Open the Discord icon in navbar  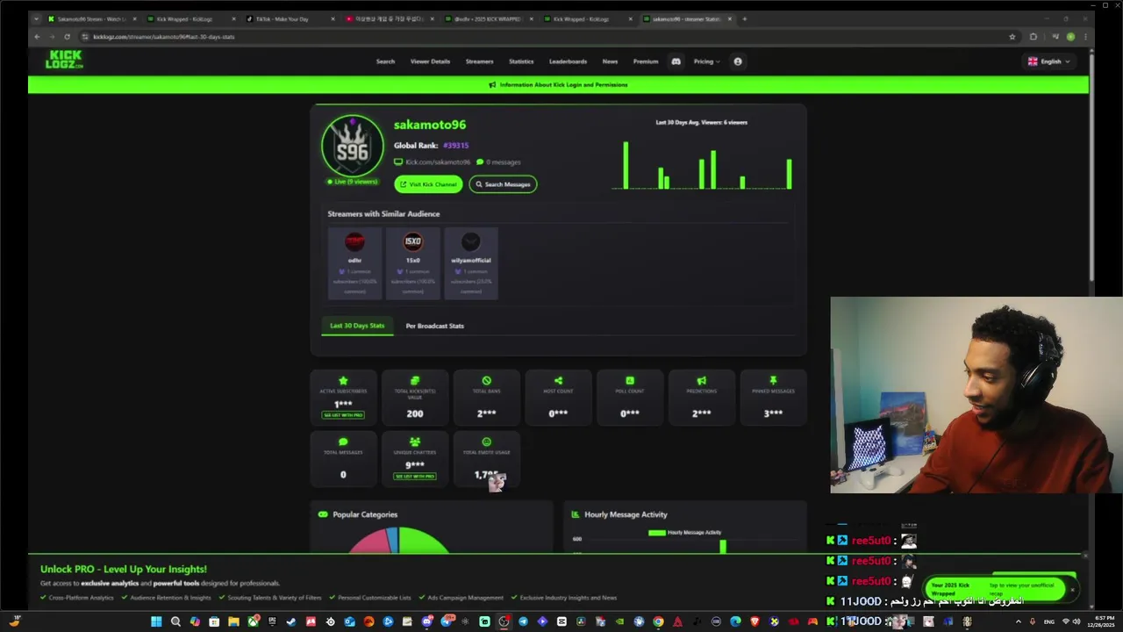676,61
